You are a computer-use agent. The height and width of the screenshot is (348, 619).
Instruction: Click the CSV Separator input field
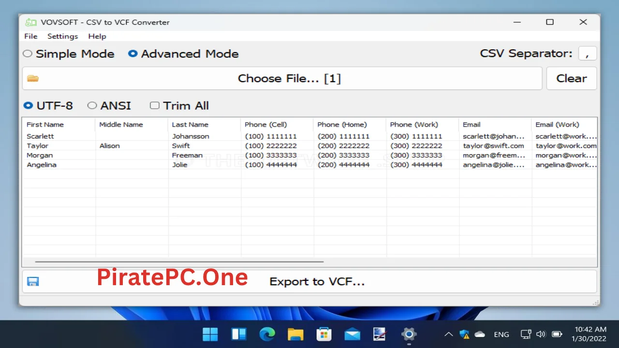(x=588, y=54)
